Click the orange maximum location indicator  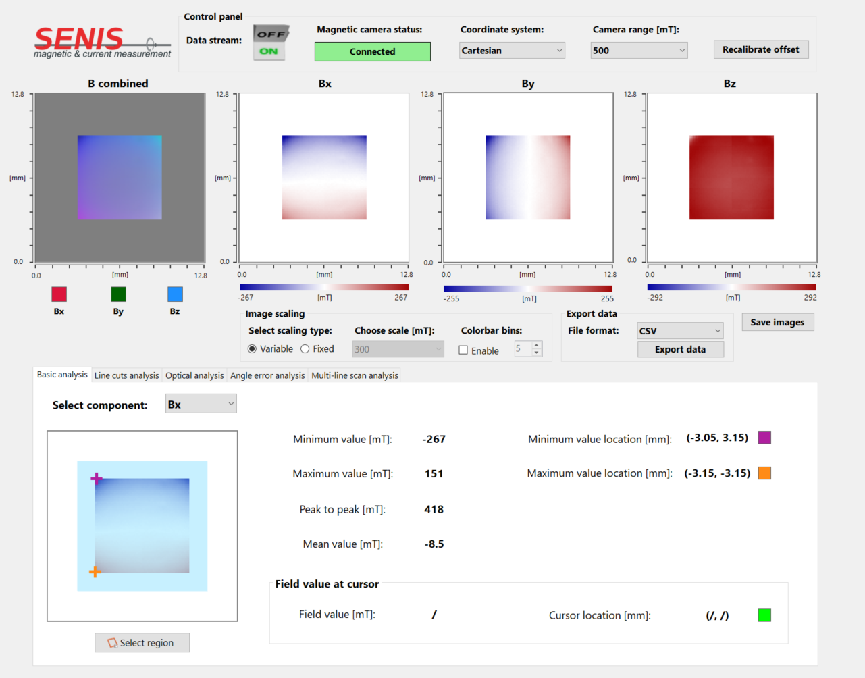pyautogui.click(x=764, y=473)
